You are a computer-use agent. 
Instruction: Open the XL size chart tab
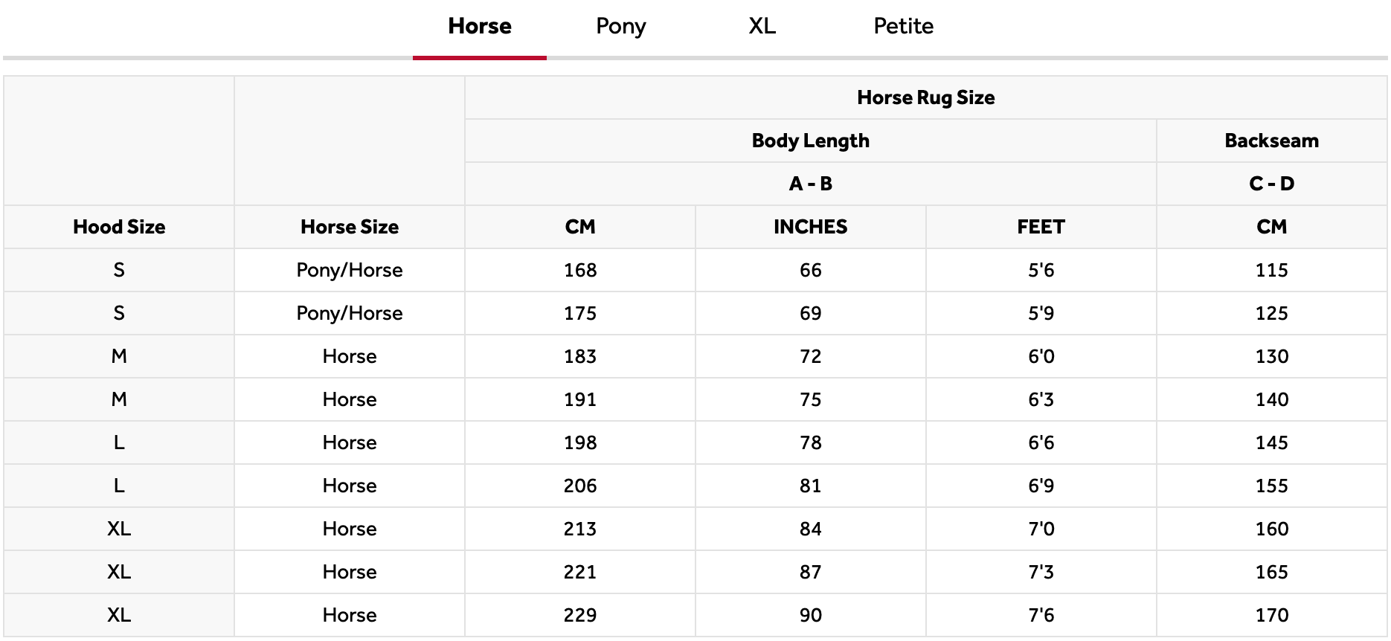tap(762, 27)
